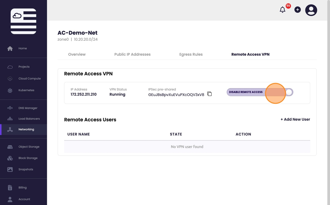Click the Home icon in sidebar
Viewport: 330px width, 205px height.
(10, 49)
